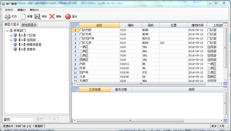Click the 查找 search input field
This screenshot has width=231, height=131.
pyautogui.click(x=22, y=120)
